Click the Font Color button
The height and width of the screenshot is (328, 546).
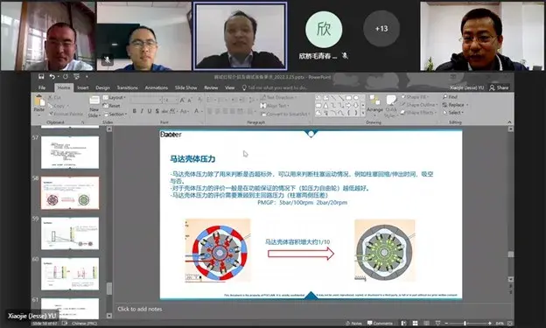(x=196, y=111)
